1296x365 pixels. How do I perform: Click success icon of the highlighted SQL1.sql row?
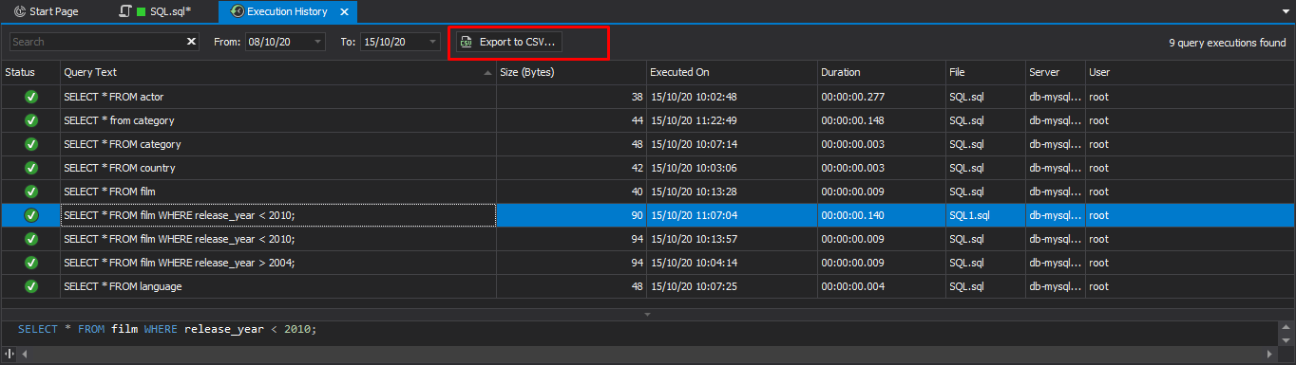pos(30,215)
